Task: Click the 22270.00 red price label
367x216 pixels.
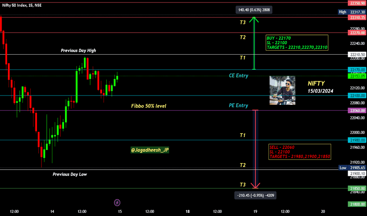Action: 357,33
